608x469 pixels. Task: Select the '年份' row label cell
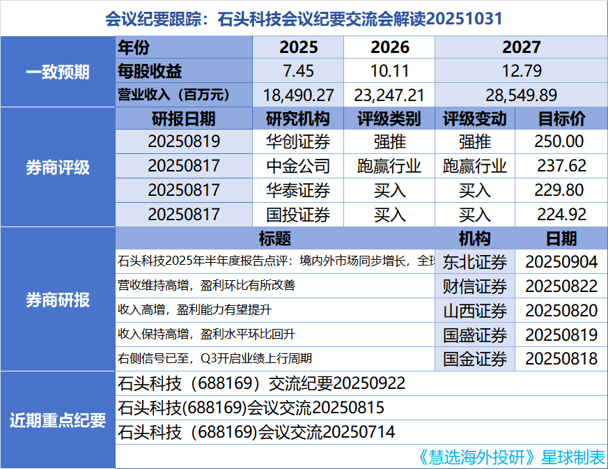[x=184, y=47]
